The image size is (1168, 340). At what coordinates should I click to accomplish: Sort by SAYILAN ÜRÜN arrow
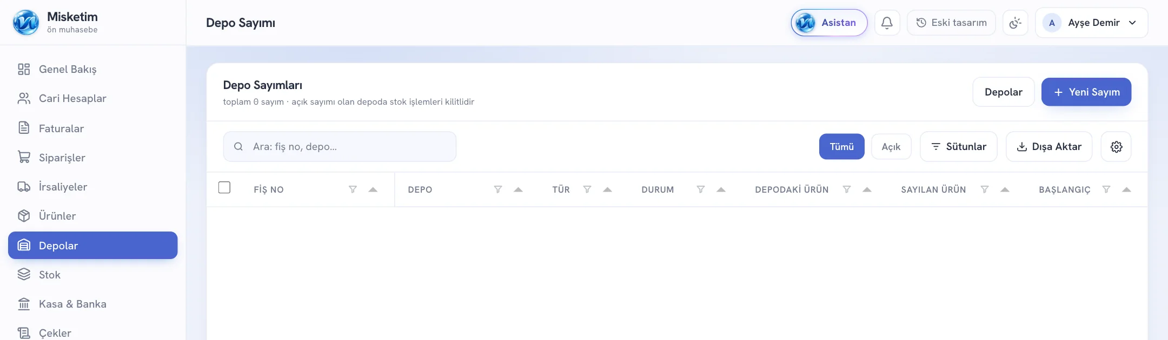pyautogui.click(x=1005, y=189)
